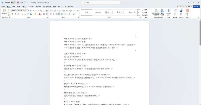Click the enclose characters circle icon
201x105 pixels.
pos(46,14)
